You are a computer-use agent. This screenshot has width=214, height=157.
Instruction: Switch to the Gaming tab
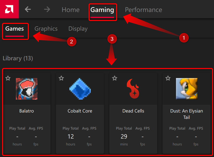pyautogui.click(x=102, y=10)
